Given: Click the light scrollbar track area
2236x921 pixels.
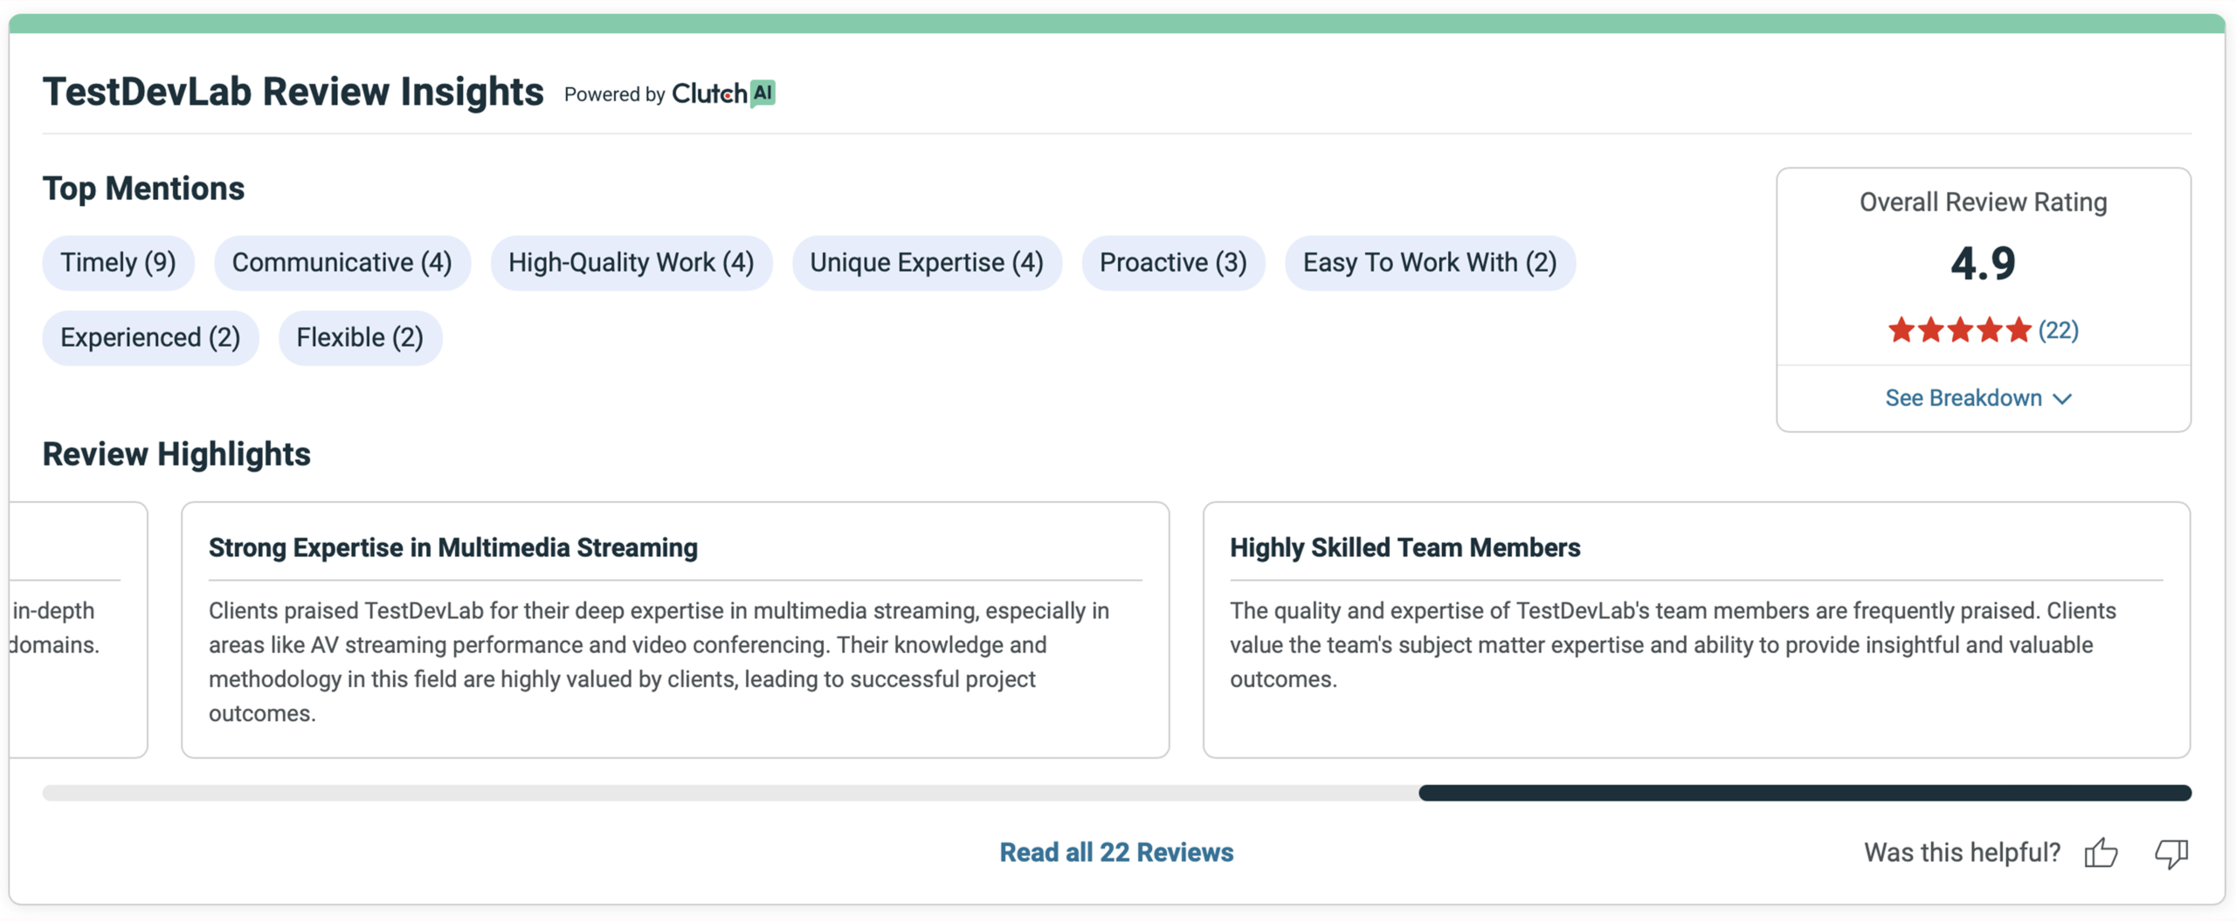Looking at the screenshot, I should click(x=730, y=793).
